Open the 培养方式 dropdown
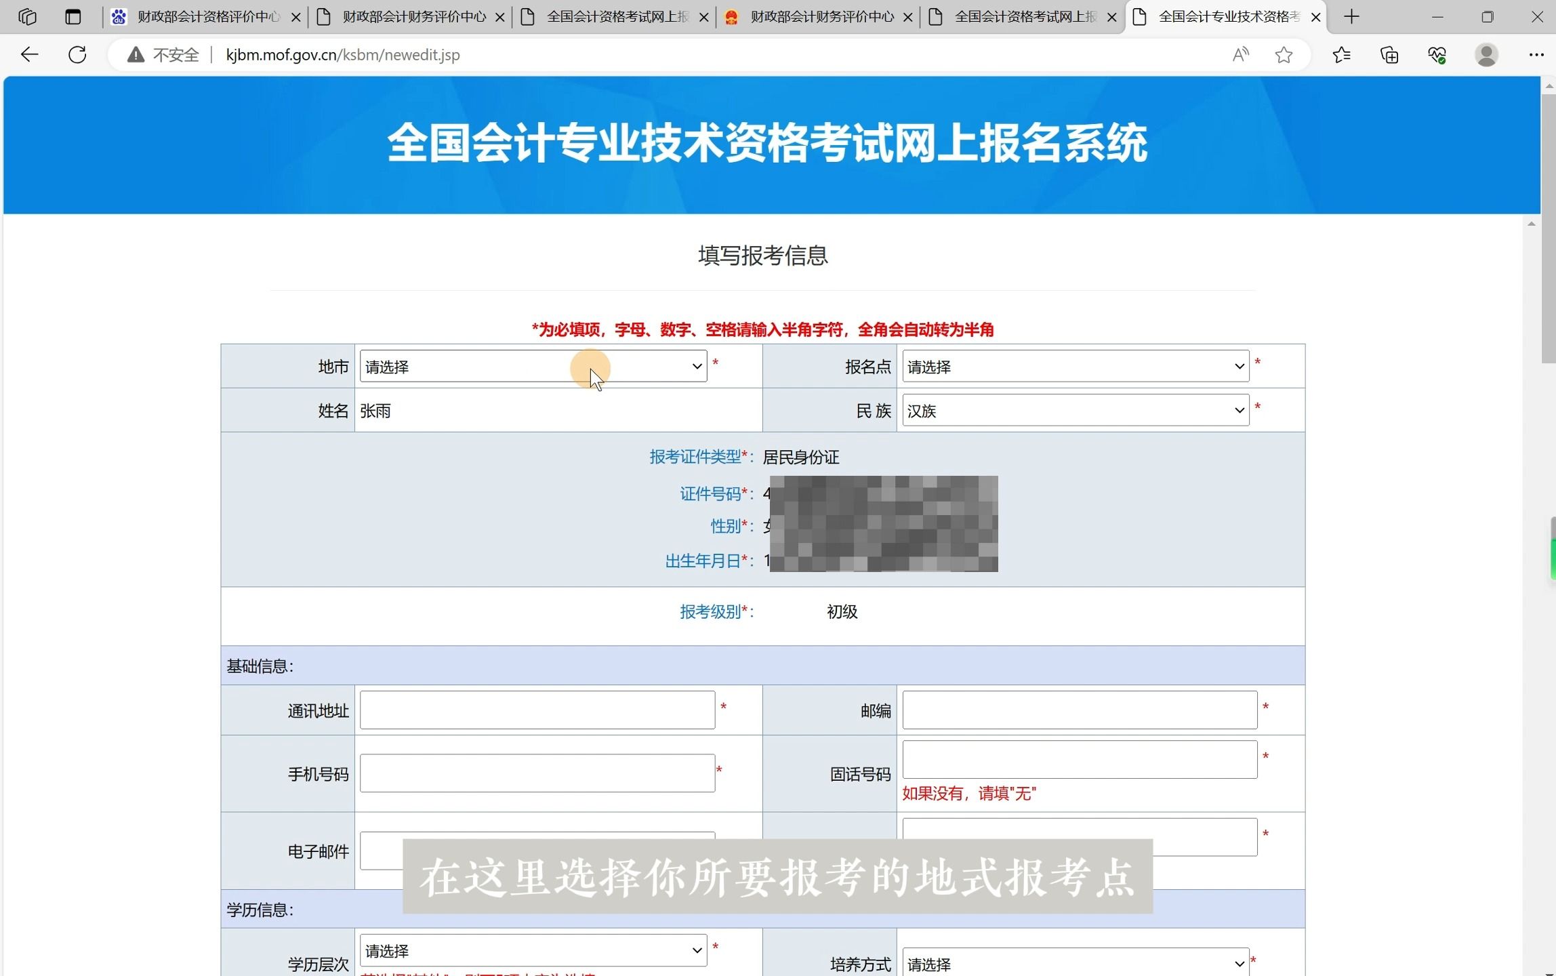 pyautogui.click(x=1076, y=963)
